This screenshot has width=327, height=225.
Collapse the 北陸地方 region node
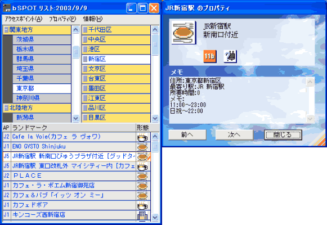[6, 108]
